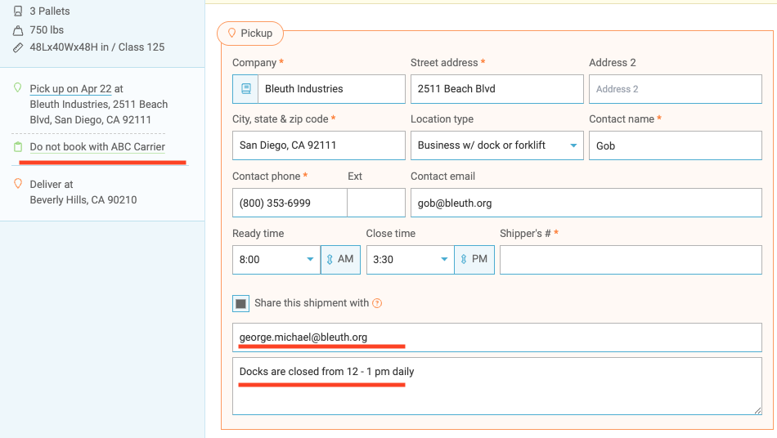Click the Shipper's # input field
777x438 pixels.
pos(631,259)
